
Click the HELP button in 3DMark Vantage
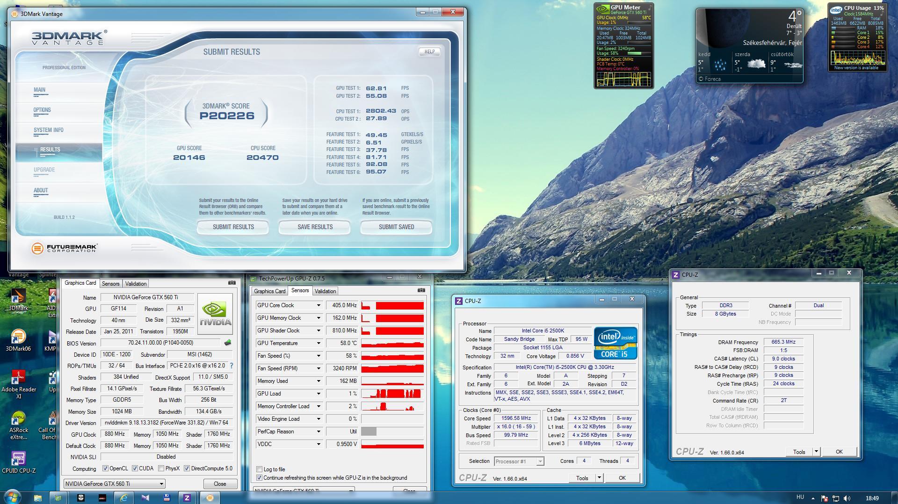pyautogui.click(x=429, y=52)
